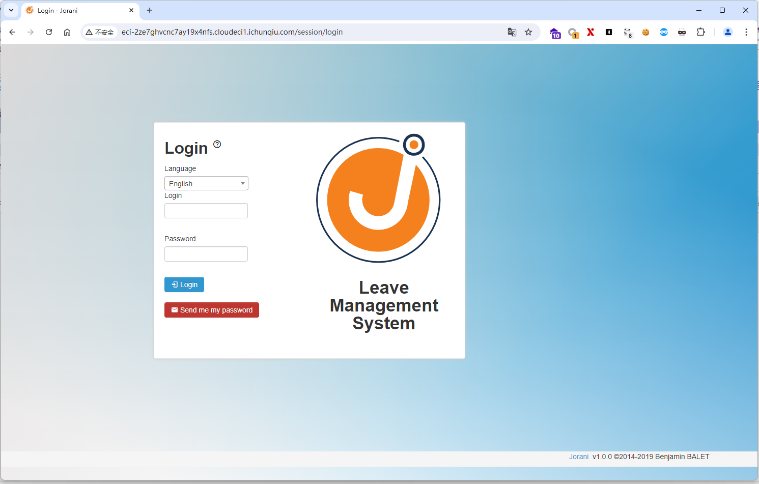Viewport: 759px width, 484px height.
Task: Open the Language dropdown showing English
Action: [206, 183]
